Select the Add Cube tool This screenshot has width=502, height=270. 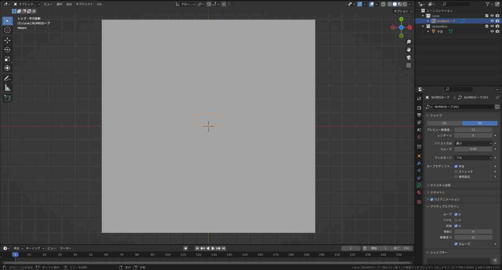[7, 98]
